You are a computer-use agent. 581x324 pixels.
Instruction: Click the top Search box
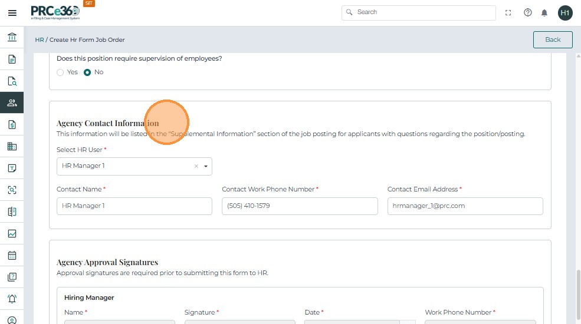(419, 12)
